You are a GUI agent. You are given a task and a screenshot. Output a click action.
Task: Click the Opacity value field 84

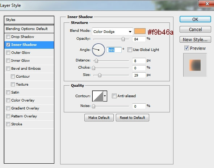click(139, 39)
